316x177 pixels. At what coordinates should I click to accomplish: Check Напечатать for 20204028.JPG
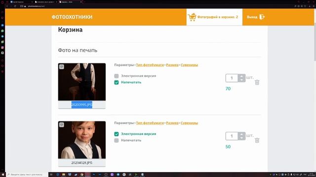point(117,140)
